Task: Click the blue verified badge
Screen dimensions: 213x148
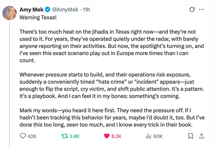Action: click(x=48, y=10)
